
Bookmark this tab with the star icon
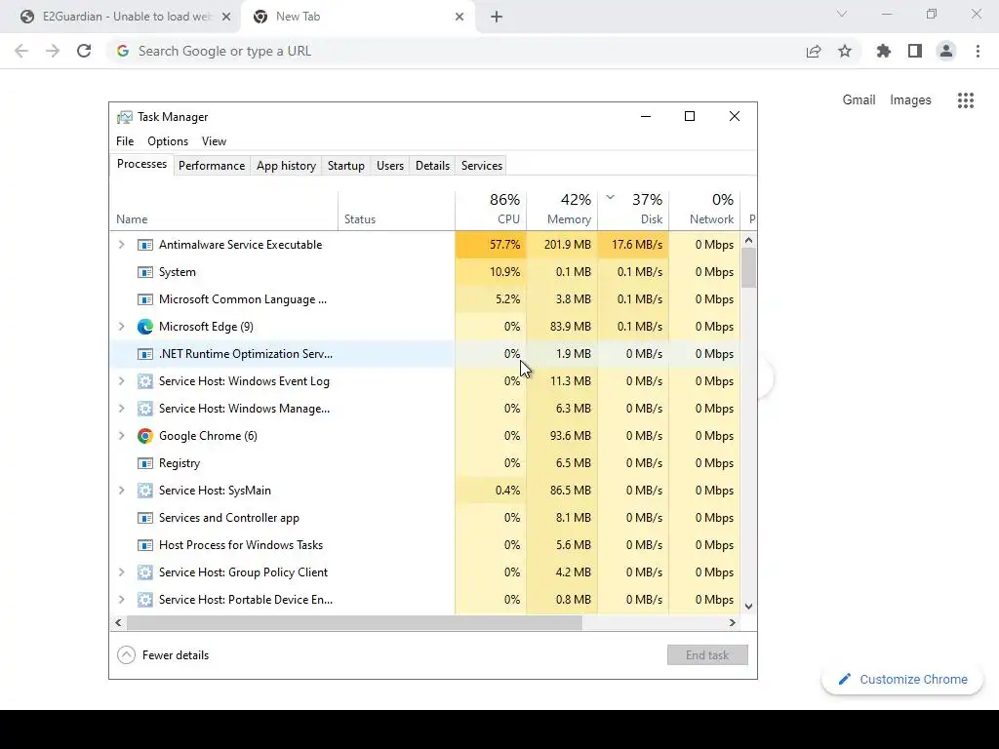(x=845, y=51)
